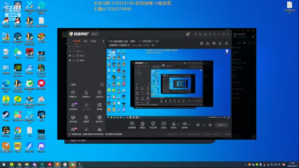
Task: Open Microsoft Edge desktop shortcut
Action: click(6, 86)
